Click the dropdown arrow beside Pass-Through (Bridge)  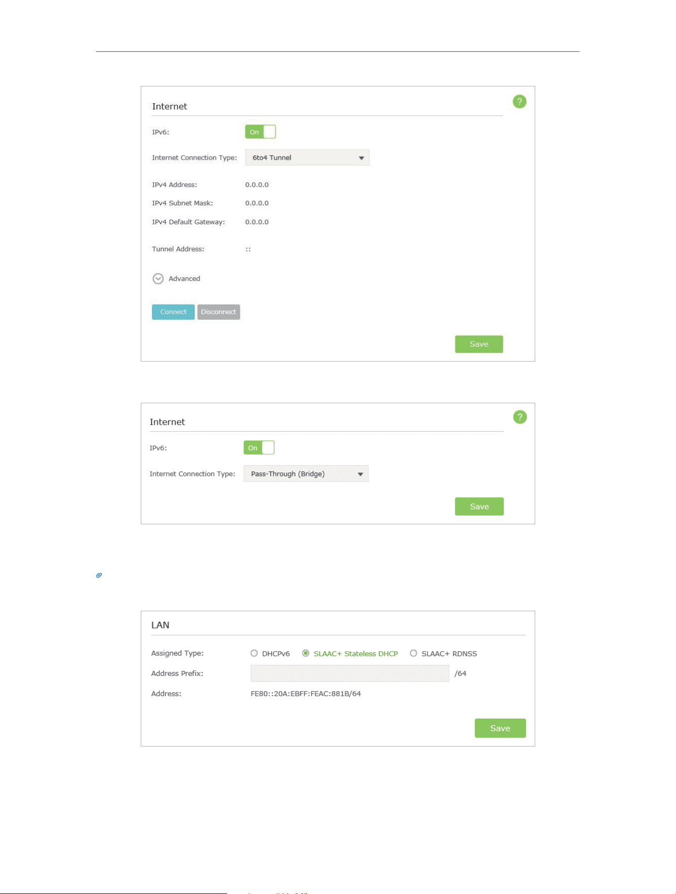coord(360,474)
